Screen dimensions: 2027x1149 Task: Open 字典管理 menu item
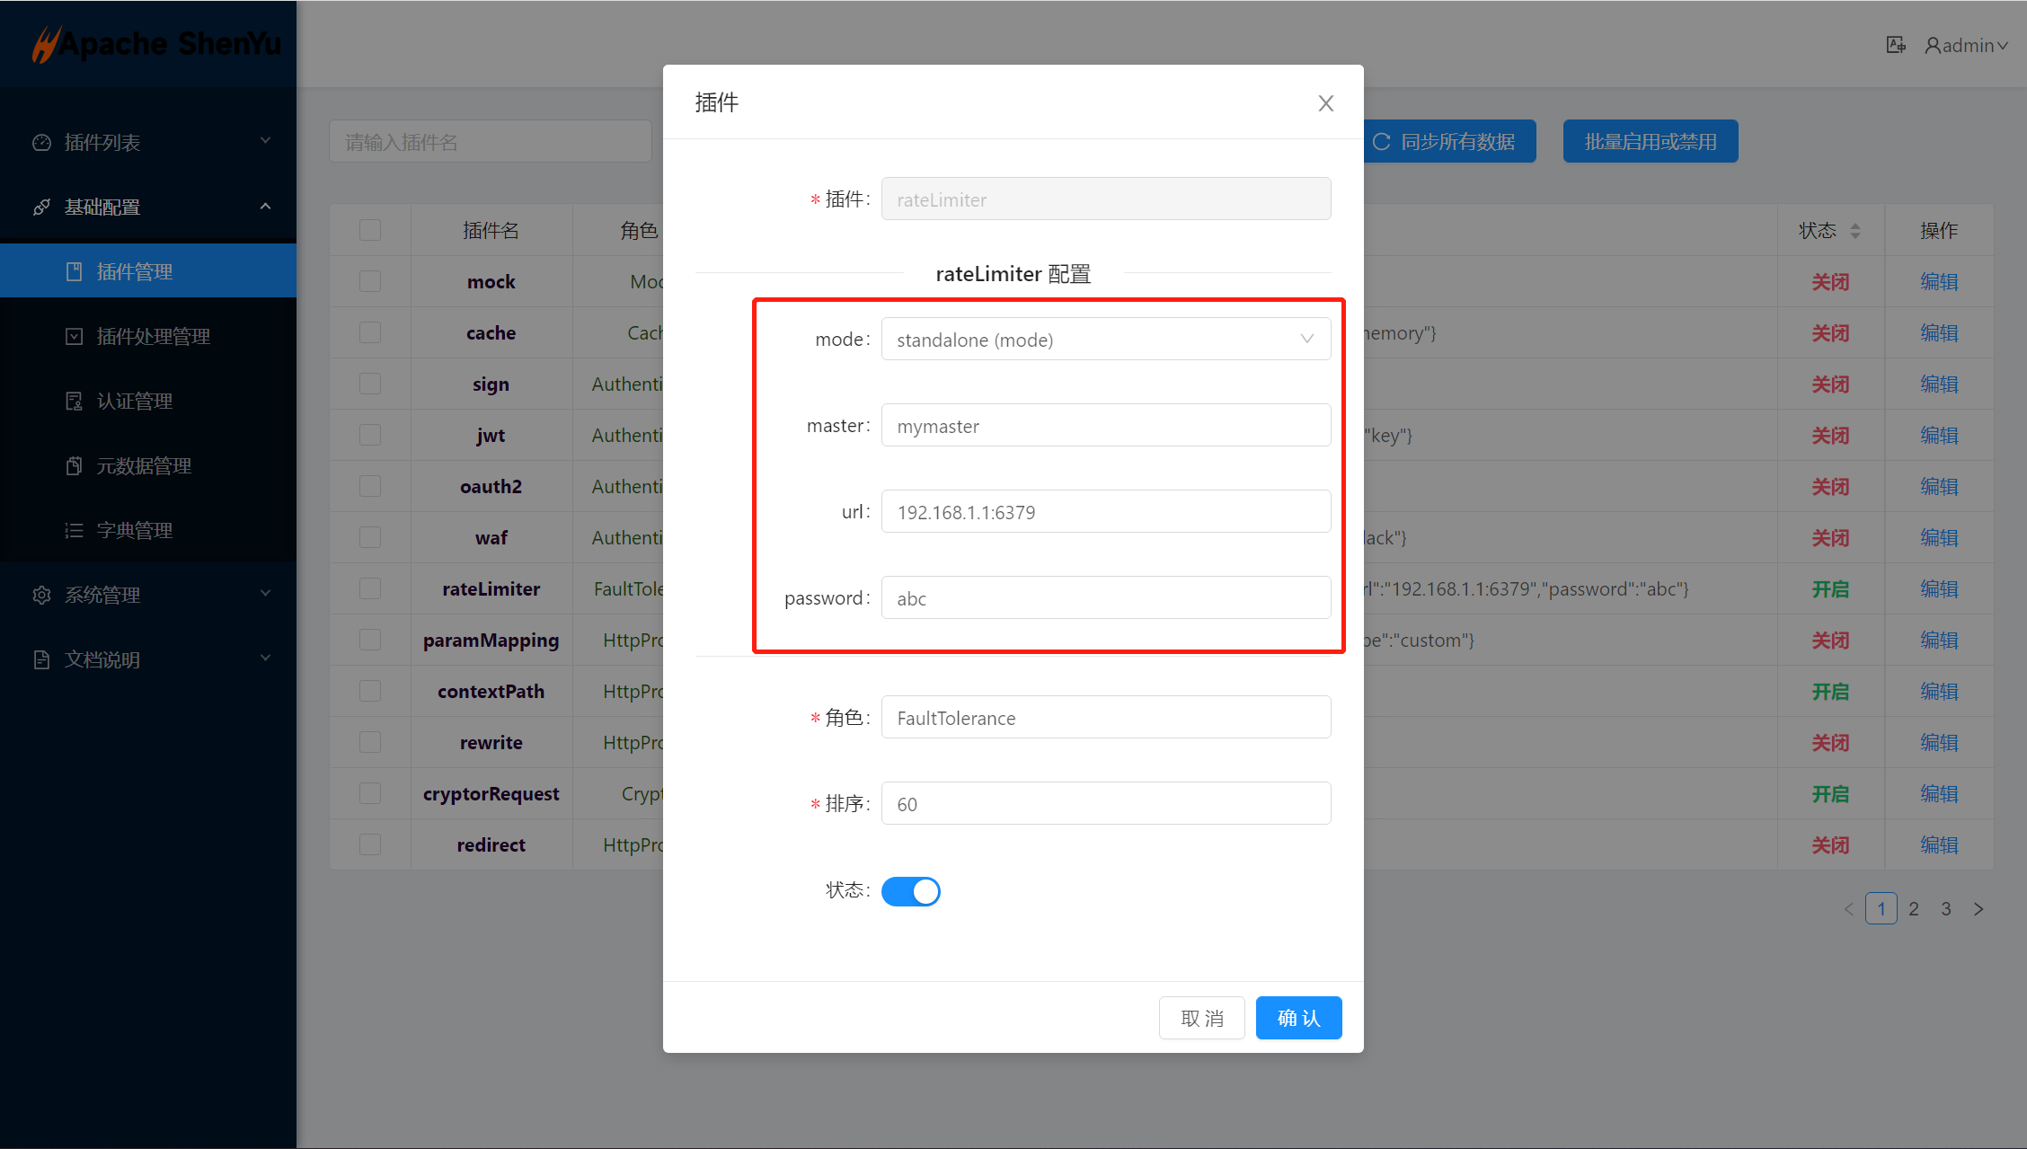(x=135, y=531)
